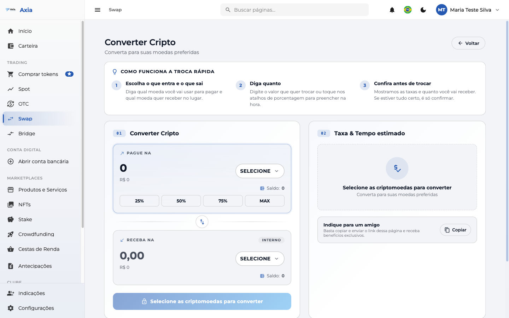Select Swap in the sidebar
This screenshot has width=509, height=318.
[x=40, y=119]
